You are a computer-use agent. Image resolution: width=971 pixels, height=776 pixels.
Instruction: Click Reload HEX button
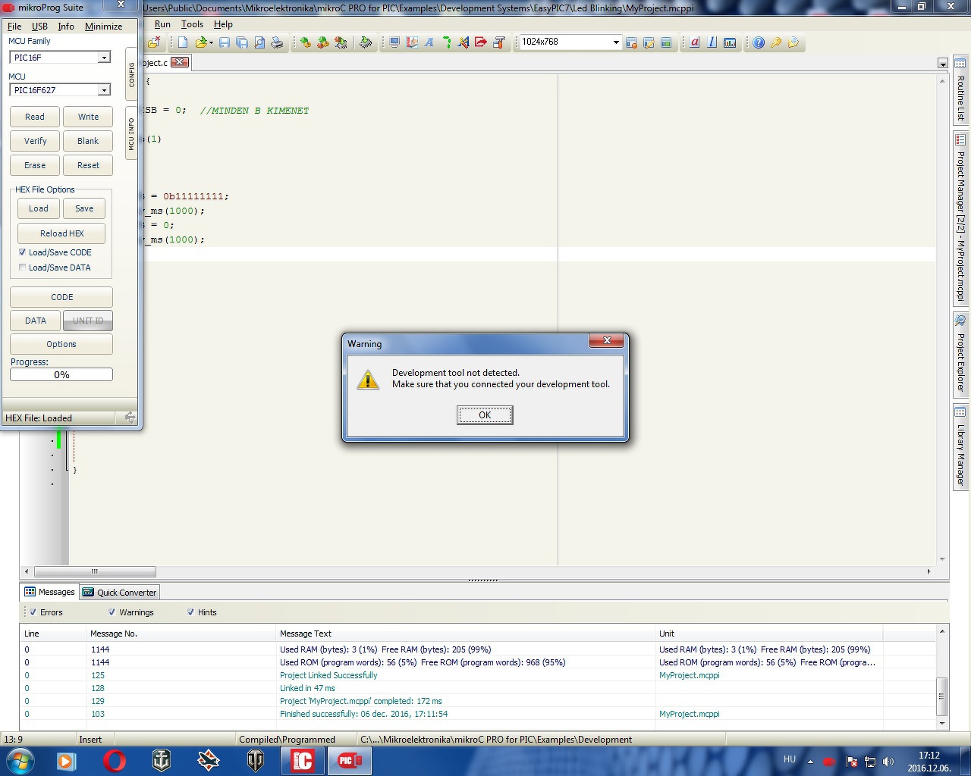61,233
